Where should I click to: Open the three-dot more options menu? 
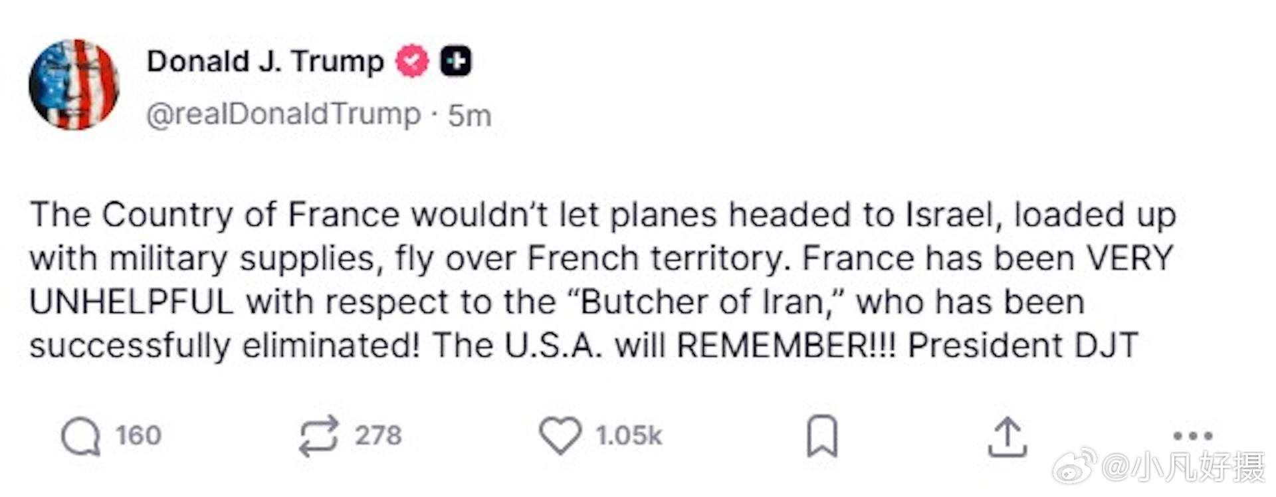[x=1193, y=436]
